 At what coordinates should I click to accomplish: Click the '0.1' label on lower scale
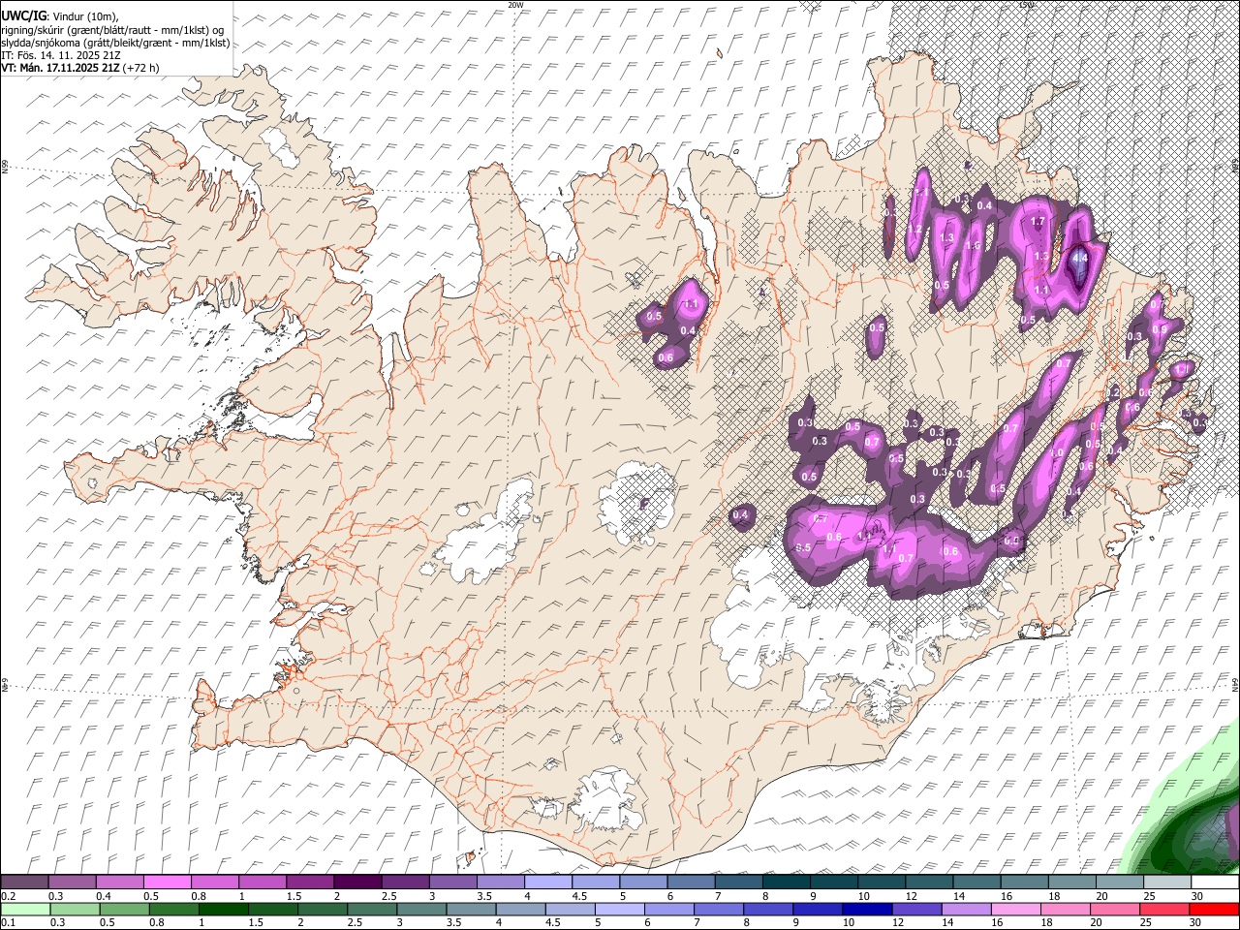point(8,922)
